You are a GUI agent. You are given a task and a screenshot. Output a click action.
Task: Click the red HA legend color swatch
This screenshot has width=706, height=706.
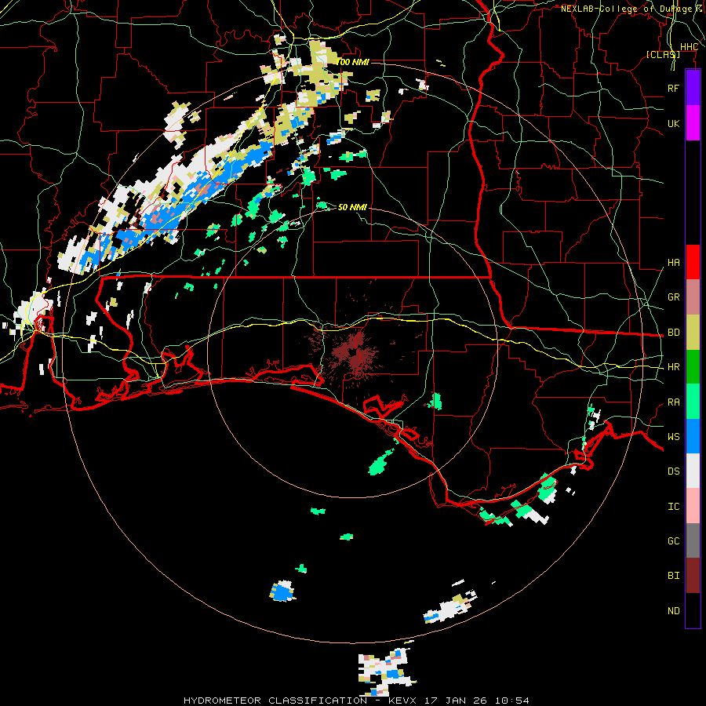693,262
